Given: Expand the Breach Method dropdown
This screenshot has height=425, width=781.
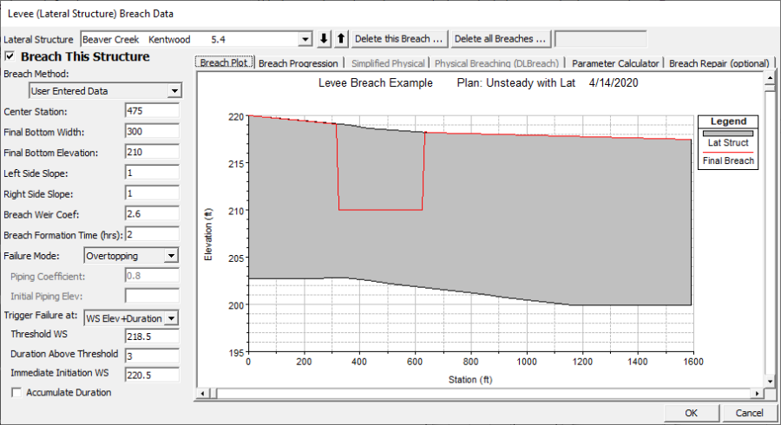Looking at the screenshot, I should point(174,91).
